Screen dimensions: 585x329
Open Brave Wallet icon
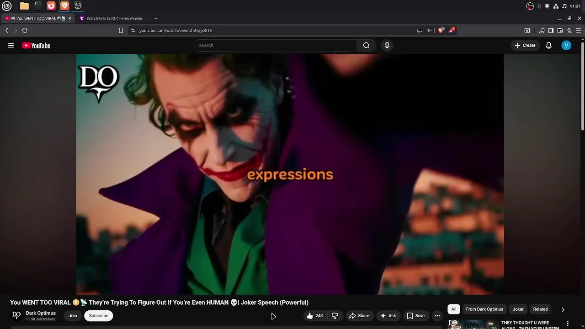click(560, 30)
